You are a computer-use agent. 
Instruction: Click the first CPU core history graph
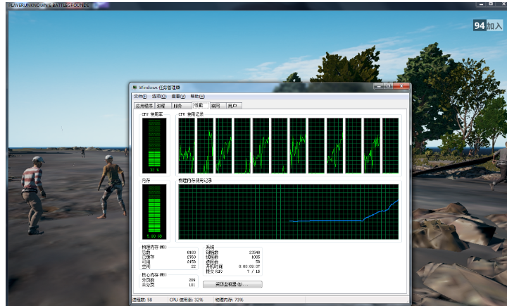click(x=187, y=146)
